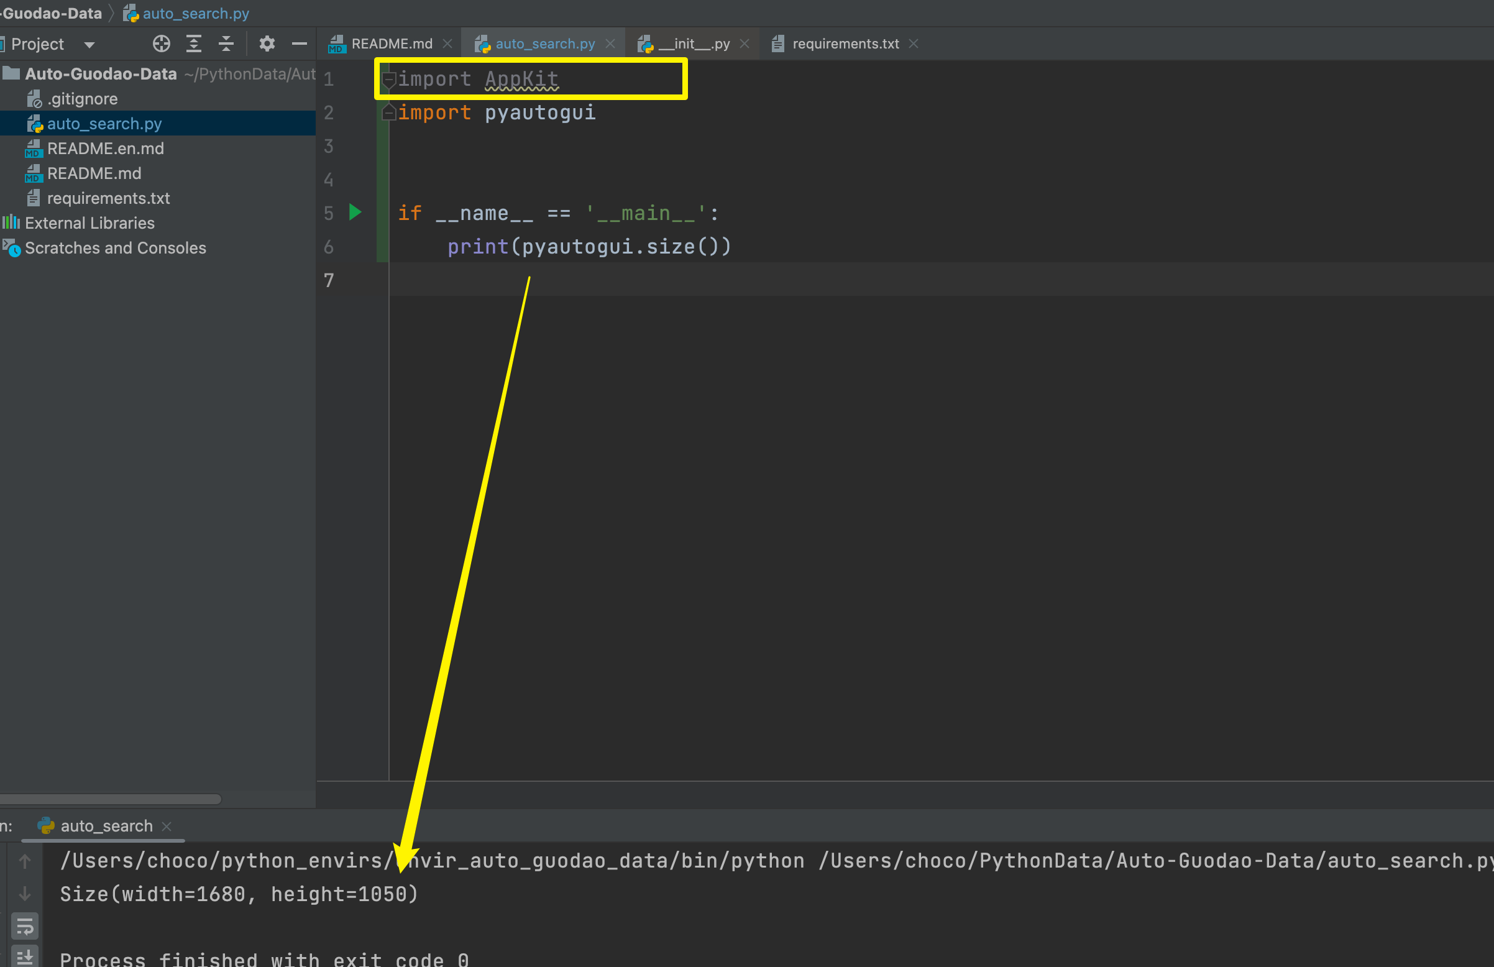1494x967 pixels.
Task: Click the down arrow in Run panel
Action: pos(24,894)
